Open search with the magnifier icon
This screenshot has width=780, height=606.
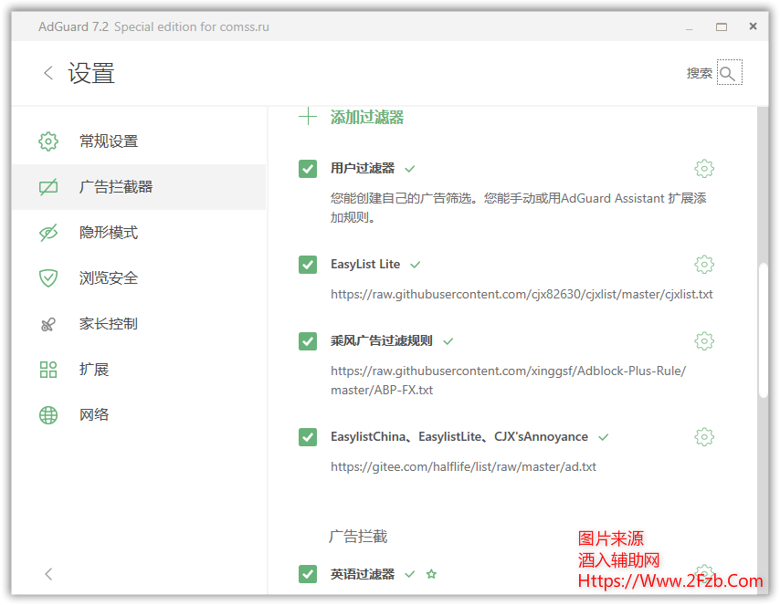(729, 73)
